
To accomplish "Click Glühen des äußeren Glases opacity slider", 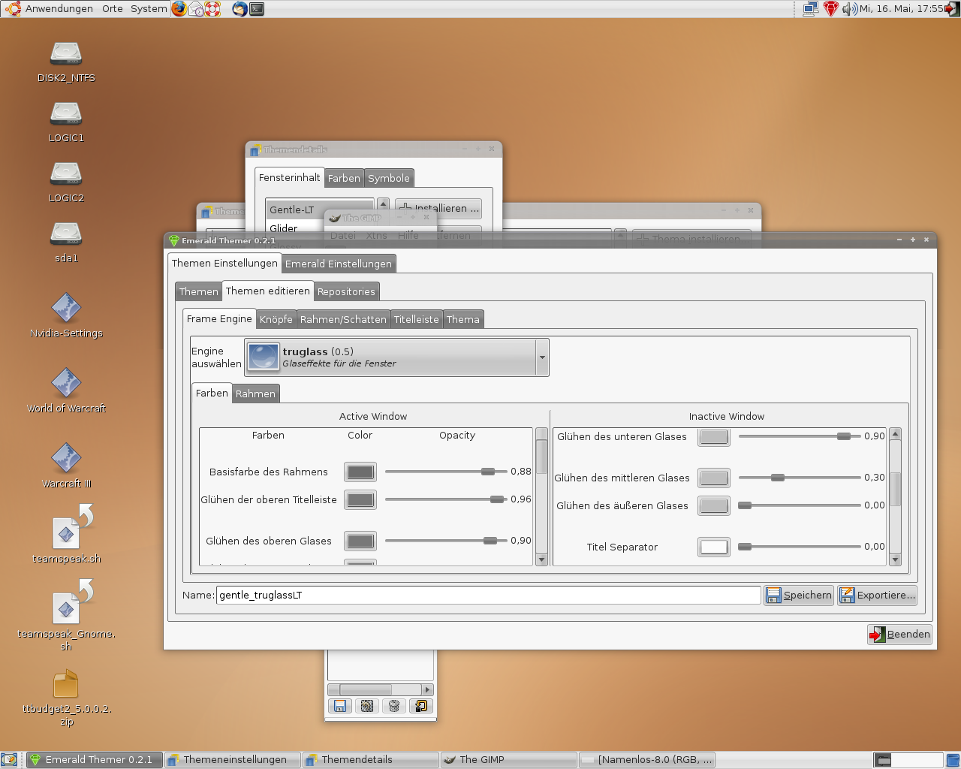I will tap(800, 505).
